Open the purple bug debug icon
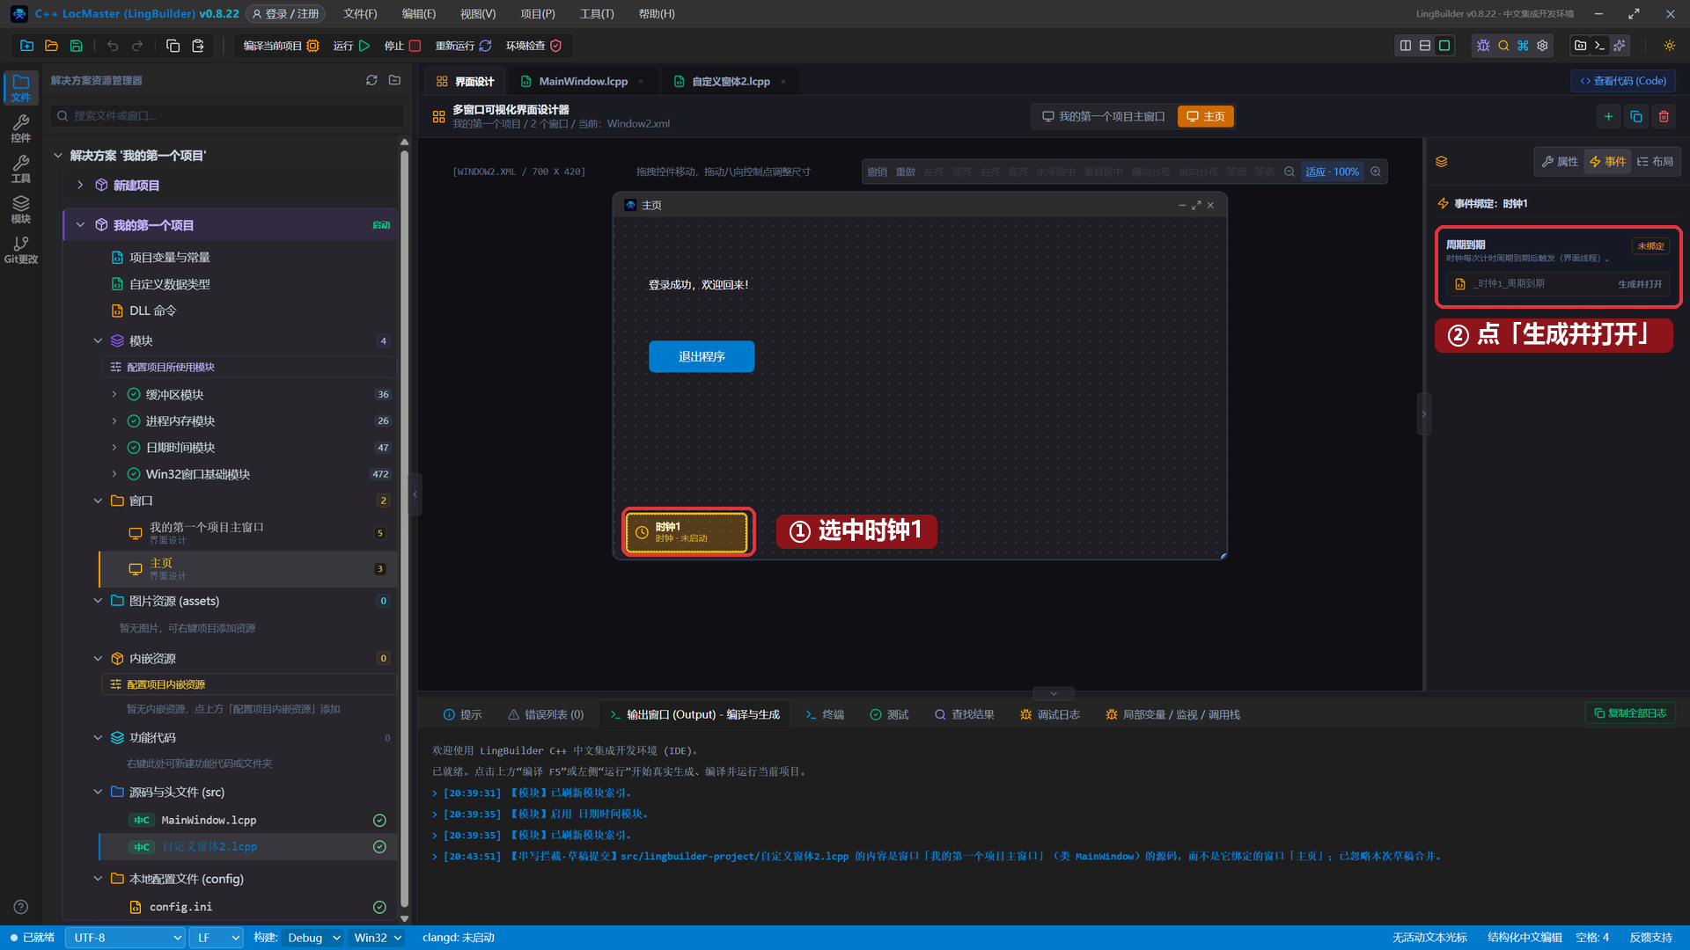The height and width of the screenshot is (950, 1690). coord(1483,46)
